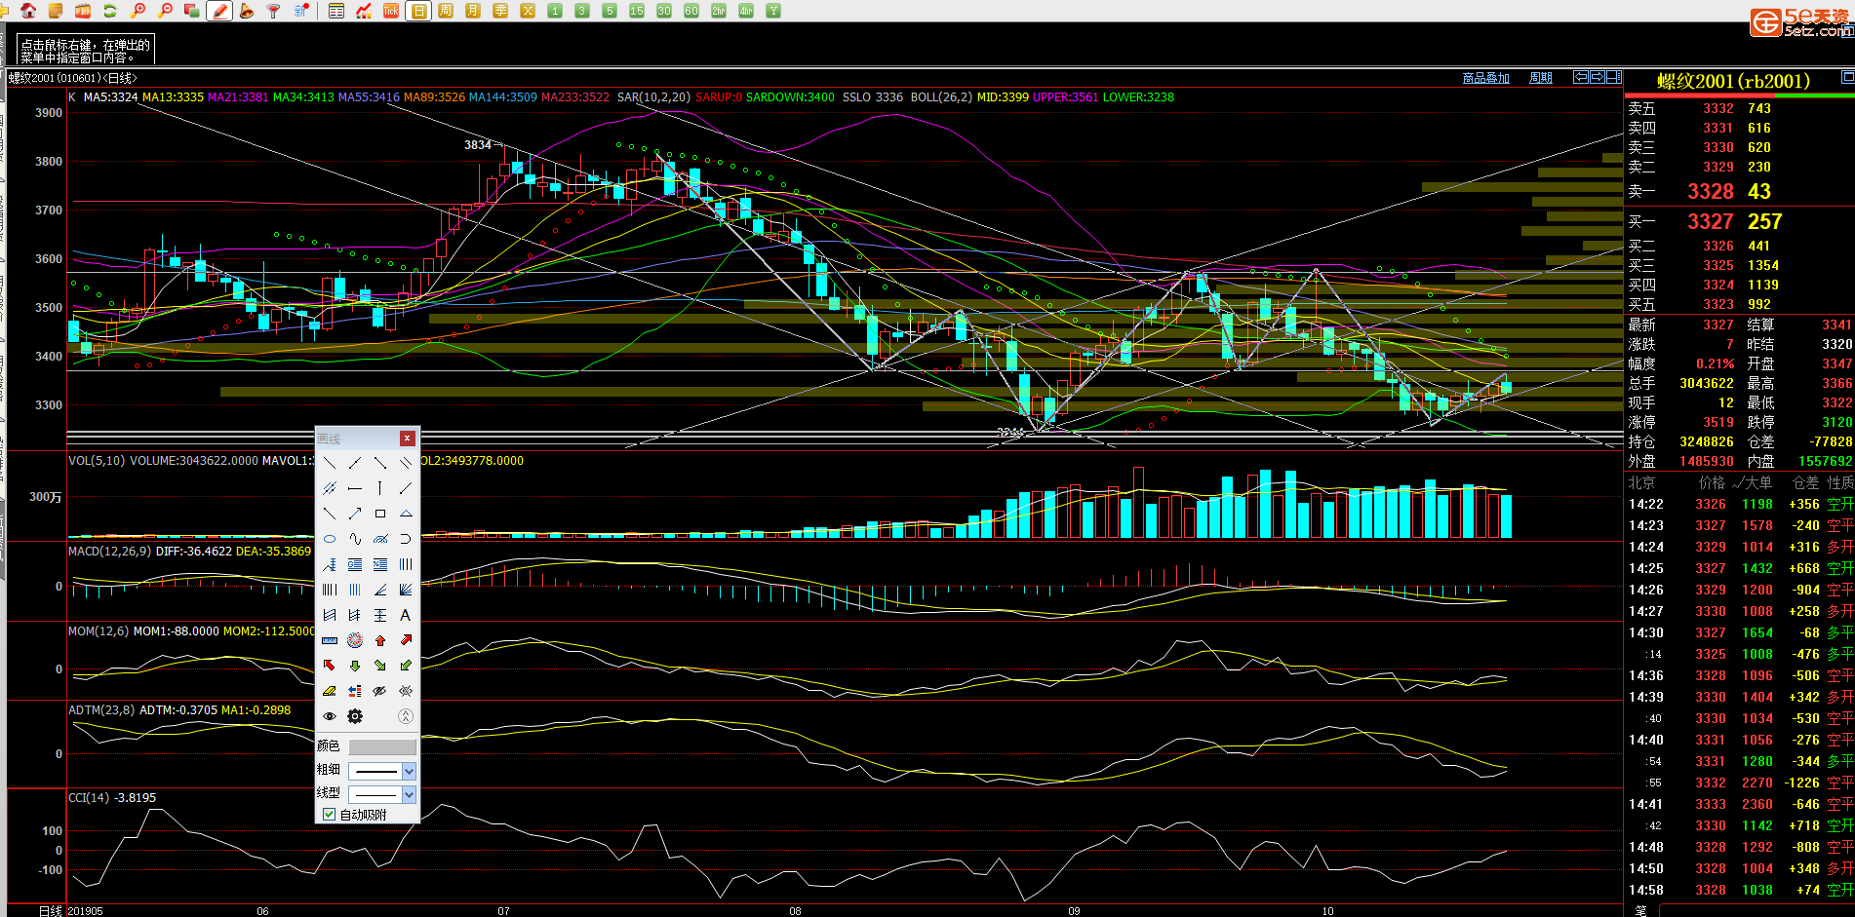Pick the text annotation tool

[x=406, y=615]
